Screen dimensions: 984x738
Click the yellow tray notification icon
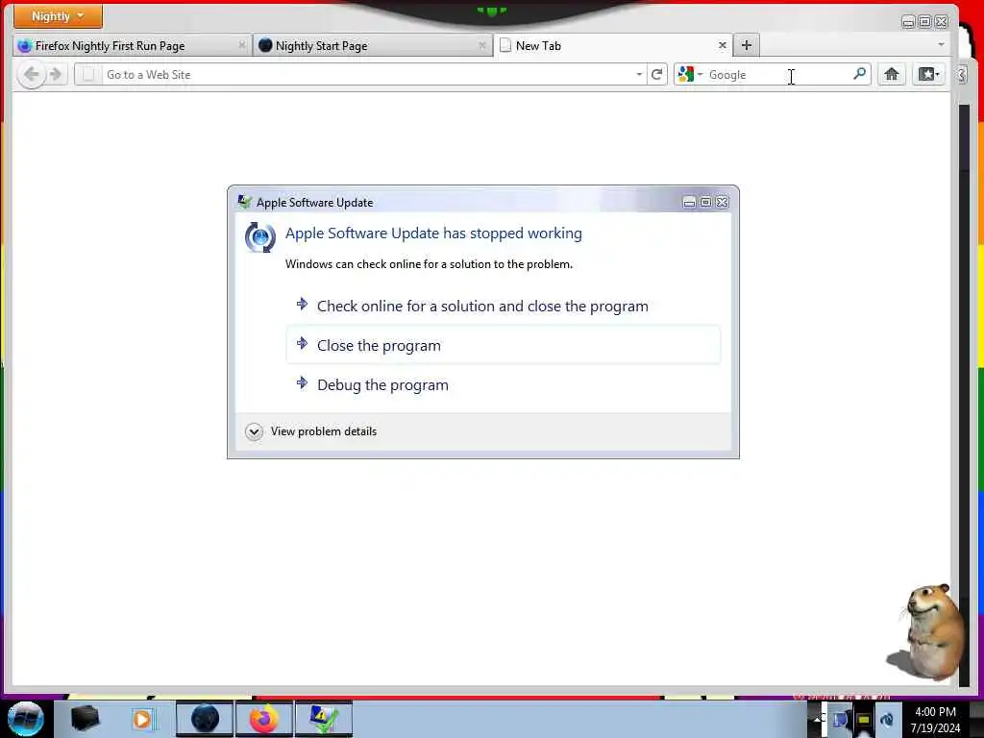click(864, 719)
